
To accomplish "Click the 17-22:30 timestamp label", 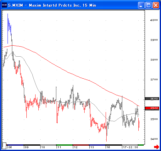I will [x=130, y=147].
